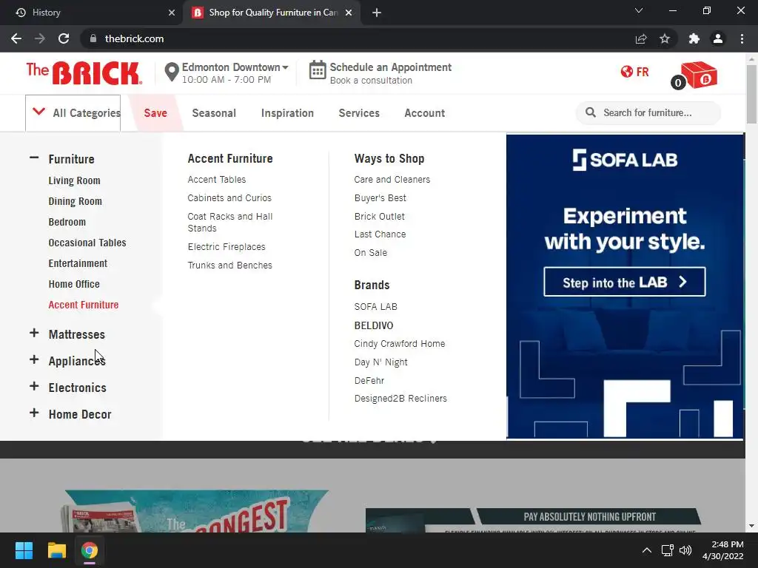758x568 pixels.
Task: Open Cabinets and Curios link
Action: [229, 198]
